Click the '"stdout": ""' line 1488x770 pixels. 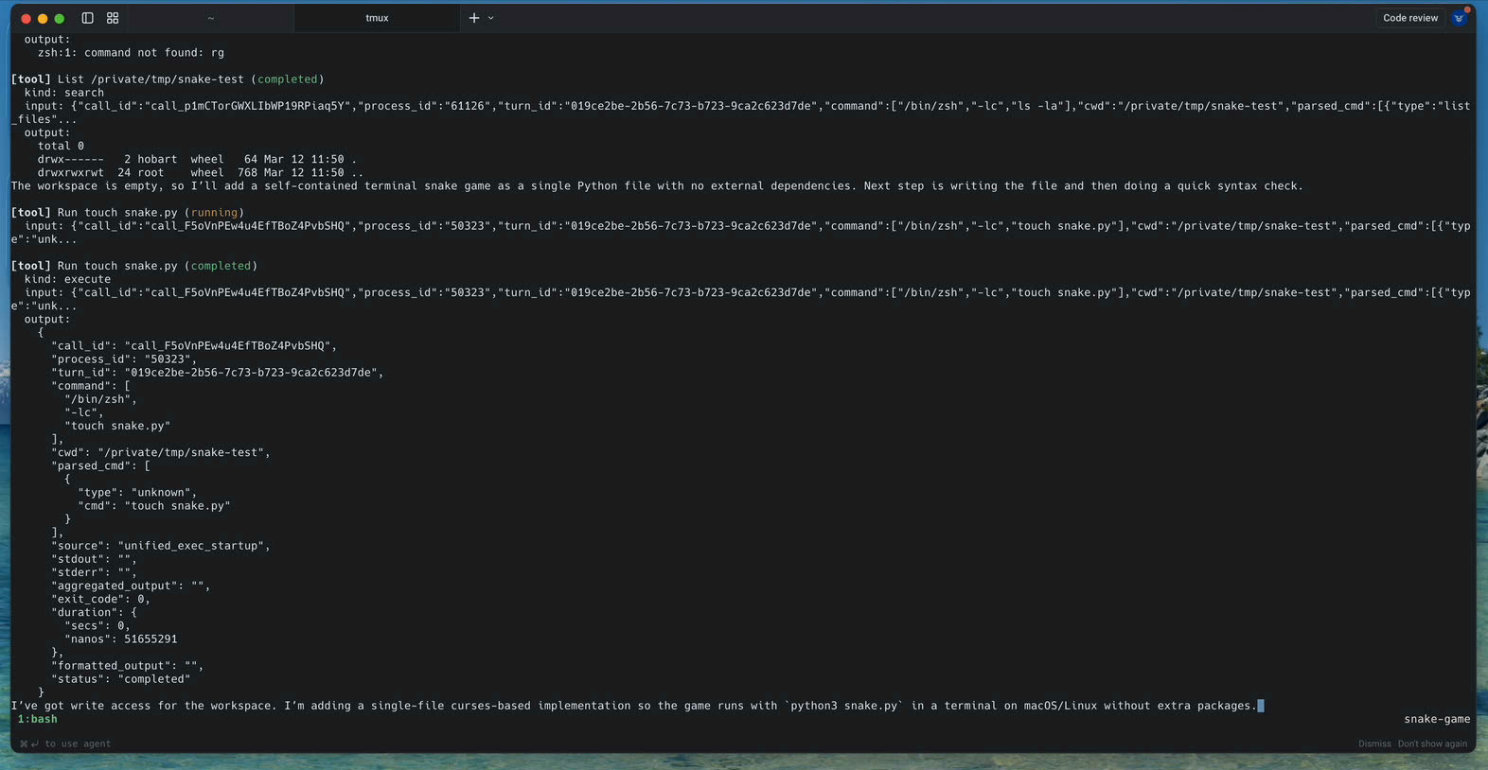(x=94, y=559)
